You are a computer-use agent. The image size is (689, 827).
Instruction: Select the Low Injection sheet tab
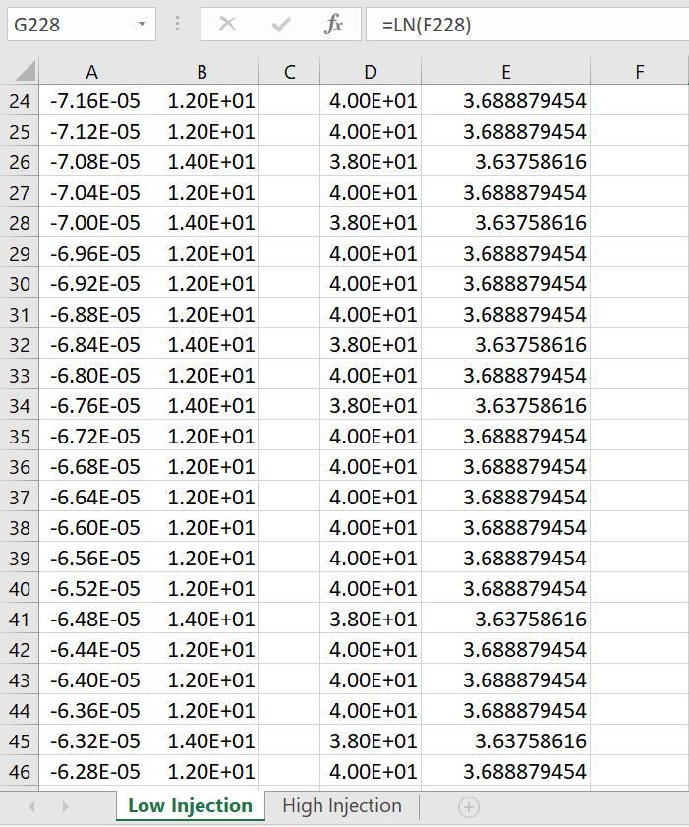pos(191,806)
